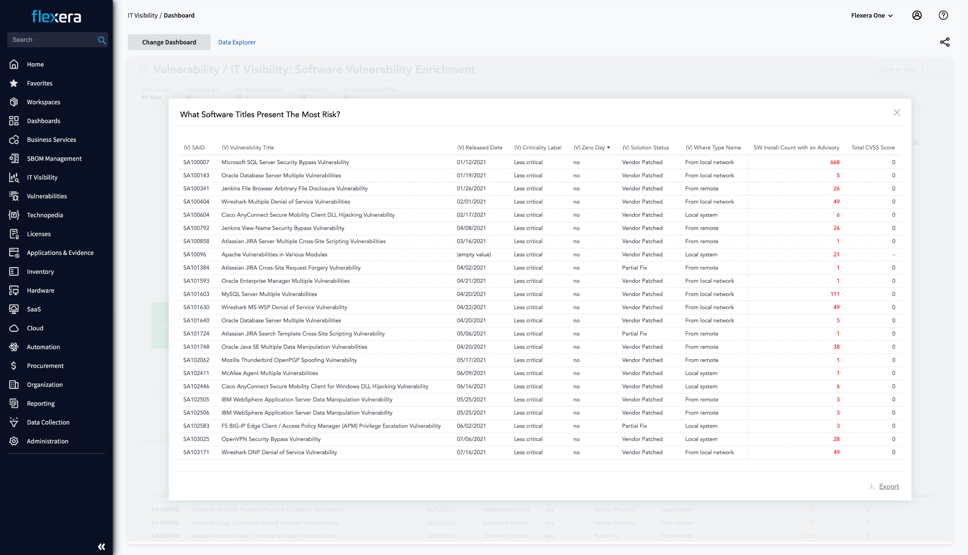Open the user account profile icon
The image size is (968, 555).
pyautogui.click(x=917, y=15)
